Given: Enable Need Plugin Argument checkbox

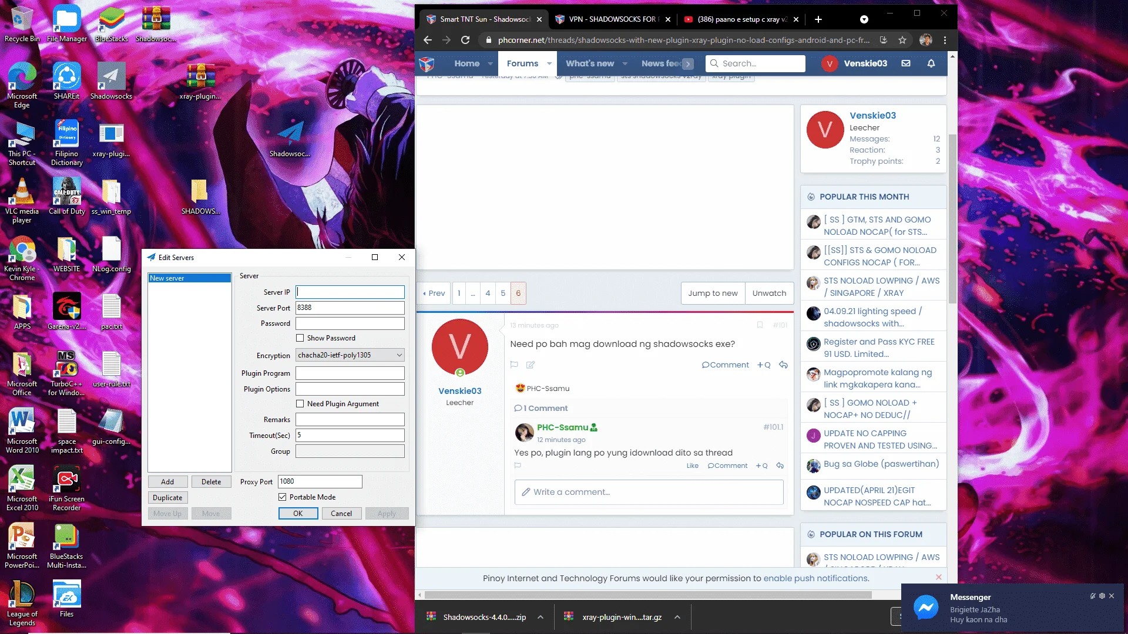Looking at the screenshot, I should point(300,404).
